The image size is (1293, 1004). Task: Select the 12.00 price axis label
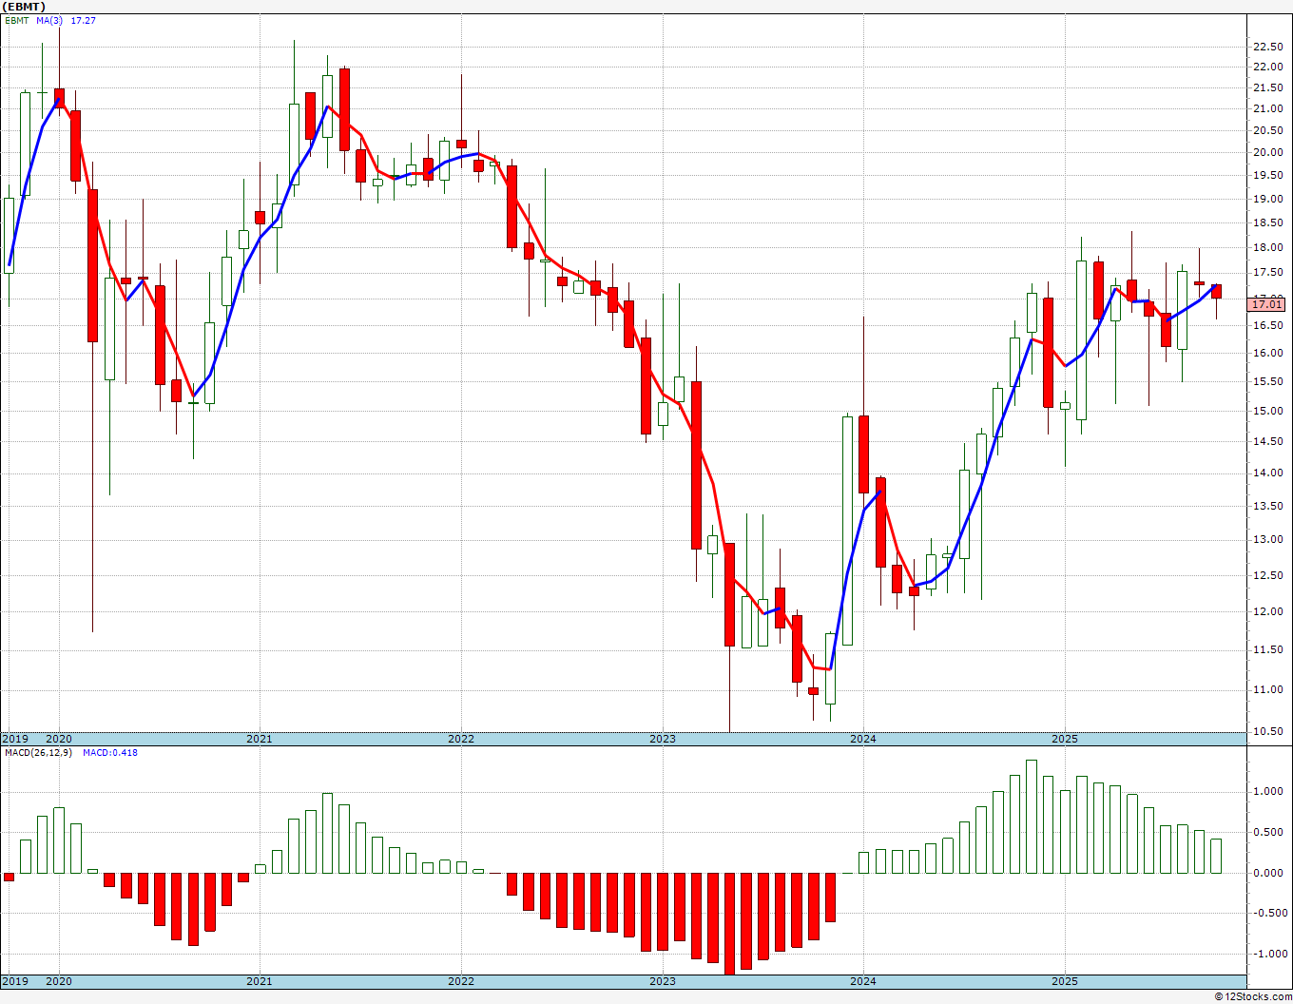tap(1267, 611)
